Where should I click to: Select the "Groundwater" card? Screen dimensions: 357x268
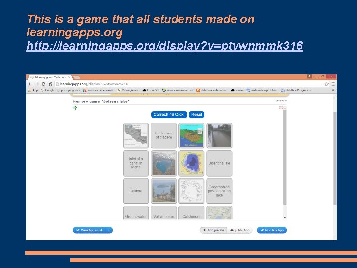click(x=136, y=213)
